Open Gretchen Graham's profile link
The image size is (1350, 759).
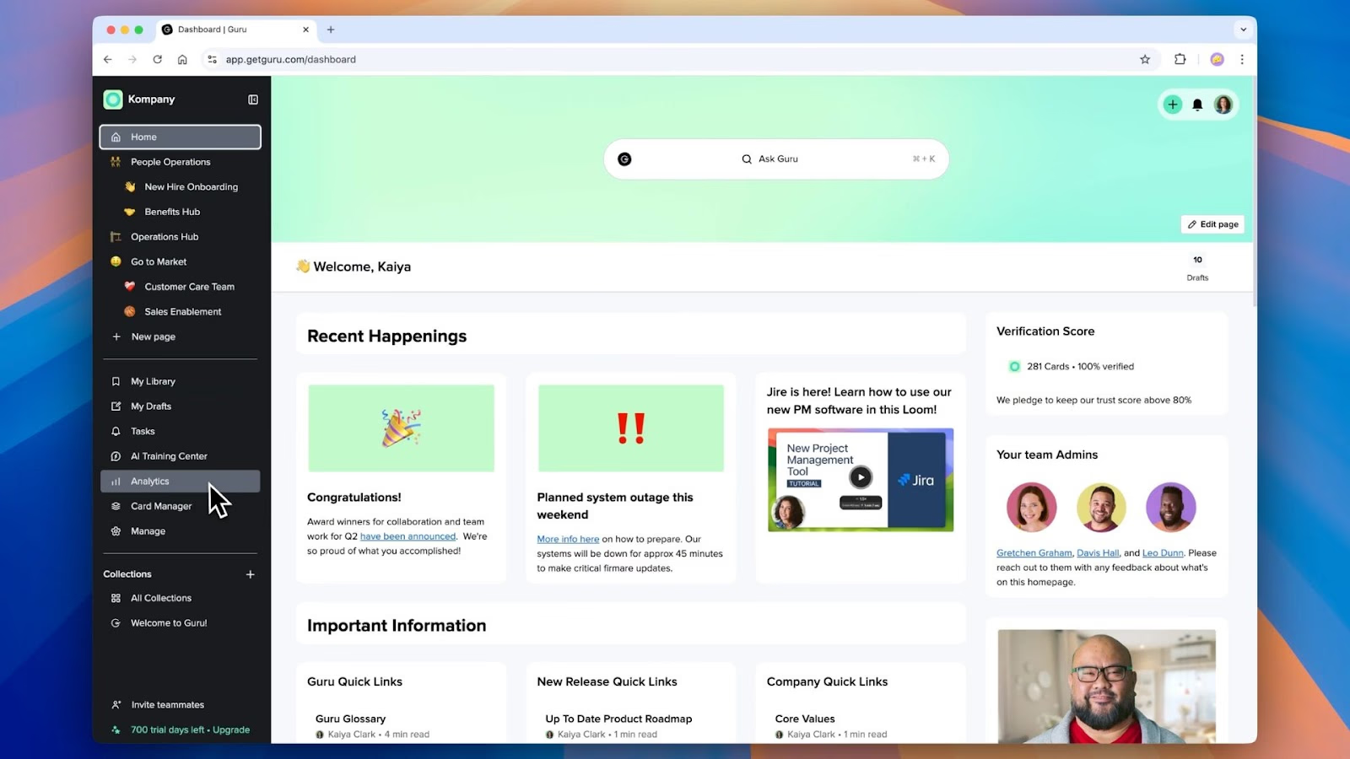click(1034, 553)
